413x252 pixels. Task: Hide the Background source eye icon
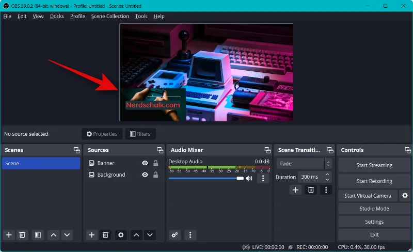tap(145, 175)
